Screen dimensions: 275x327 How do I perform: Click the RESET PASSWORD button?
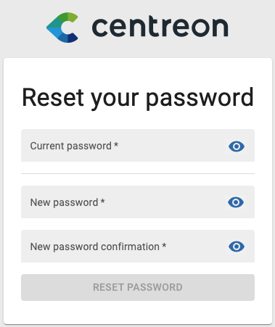[138, 287]
